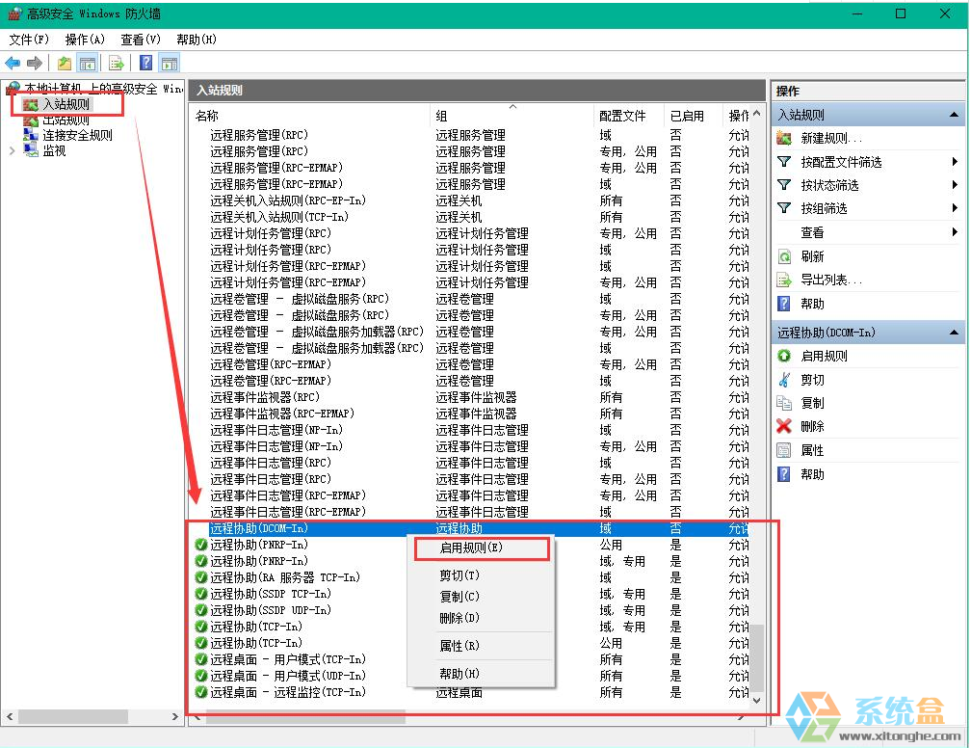Click 刷新 action link
The width and height of the screenshot is (971, 748).
click(x=812, y=256)
